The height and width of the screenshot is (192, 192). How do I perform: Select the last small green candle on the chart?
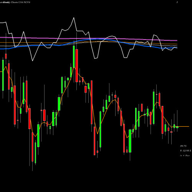click(x=177, y=127)
